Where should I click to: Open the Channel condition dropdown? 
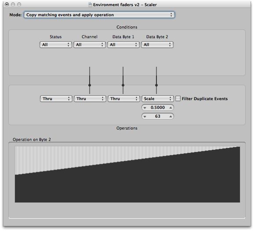click(x=89, y=44)
